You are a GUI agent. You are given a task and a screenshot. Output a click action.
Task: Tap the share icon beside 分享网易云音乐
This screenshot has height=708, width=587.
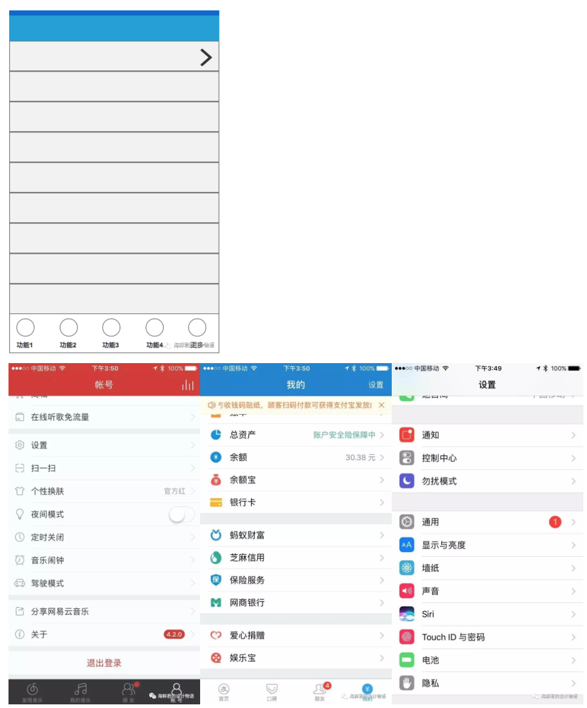[19, 611]
